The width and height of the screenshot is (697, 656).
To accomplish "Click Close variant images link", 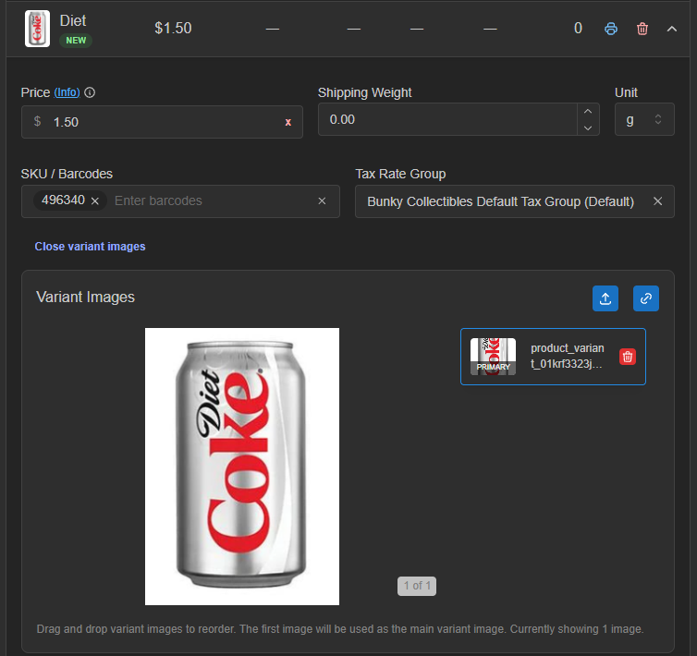I will (x=90, y=246).
